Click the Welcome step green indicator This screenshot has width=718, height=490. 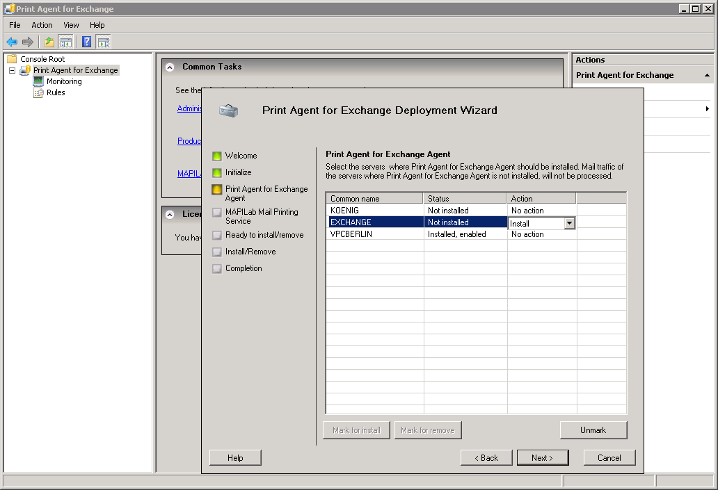[x=217, y=156]
